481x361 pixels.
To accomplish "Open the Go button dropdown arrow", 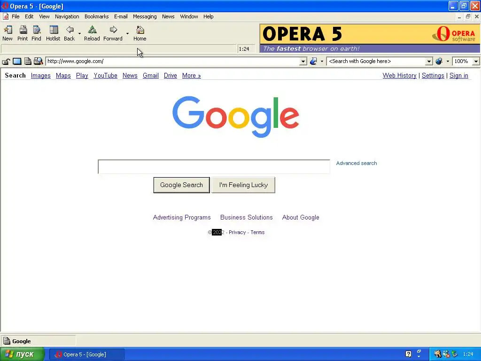I will (322, 62).
